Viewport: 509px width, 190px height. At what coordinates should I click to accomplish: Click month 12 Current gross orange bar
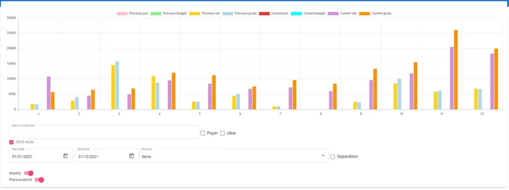click(x=496, y=79)
